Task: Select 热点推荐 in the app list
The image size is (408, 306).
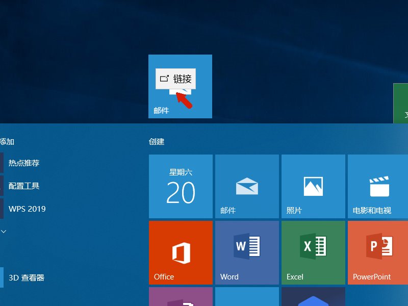Action: (x=24, y=163)
